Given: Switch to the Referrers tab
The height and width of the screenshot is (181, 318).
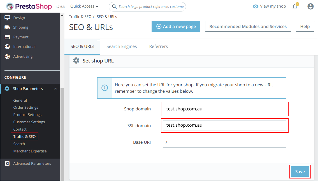Looking at the screenshot, I should [159, 47].
